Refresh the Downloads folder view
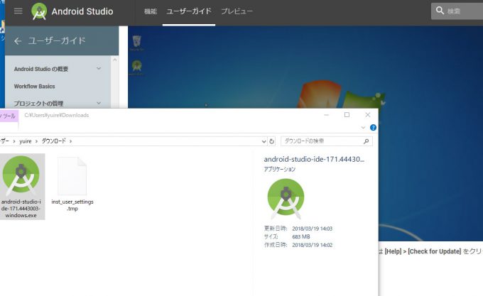Image resolution: width=483 pixels, height=296 pixels. click(x=271, y=141)
